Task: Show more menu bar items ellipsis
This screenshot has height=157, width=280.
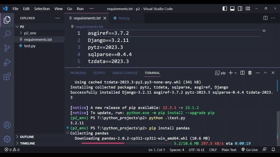Action: click(x=91, y=9)
